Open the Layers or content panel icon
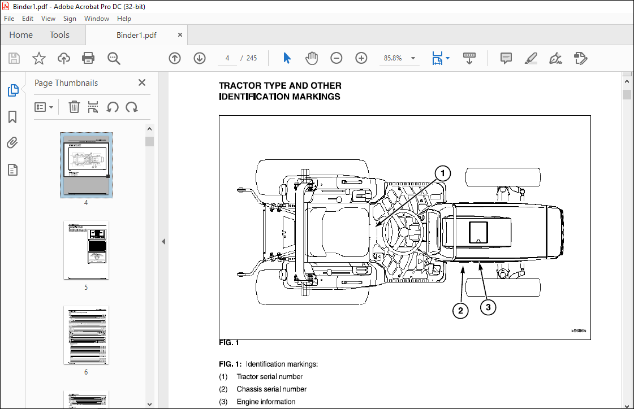Viewport: 634px width, 409px height. pyautogui.click(x=12, y=170)
